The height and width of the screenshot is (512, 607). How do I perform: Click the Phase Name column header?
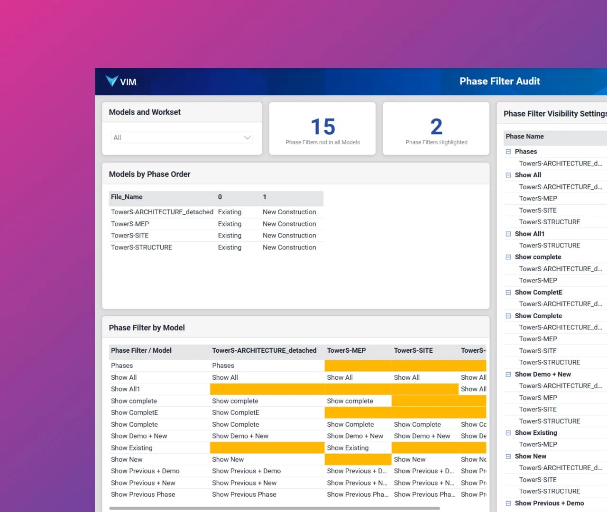[524, 136]
